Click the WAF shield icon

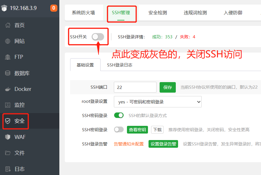point(8,137)
